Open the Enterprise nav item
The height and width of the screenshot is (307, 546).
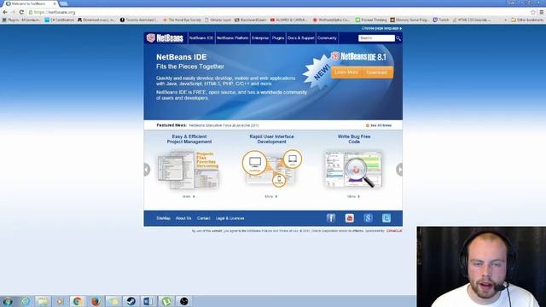click(260, 38)
